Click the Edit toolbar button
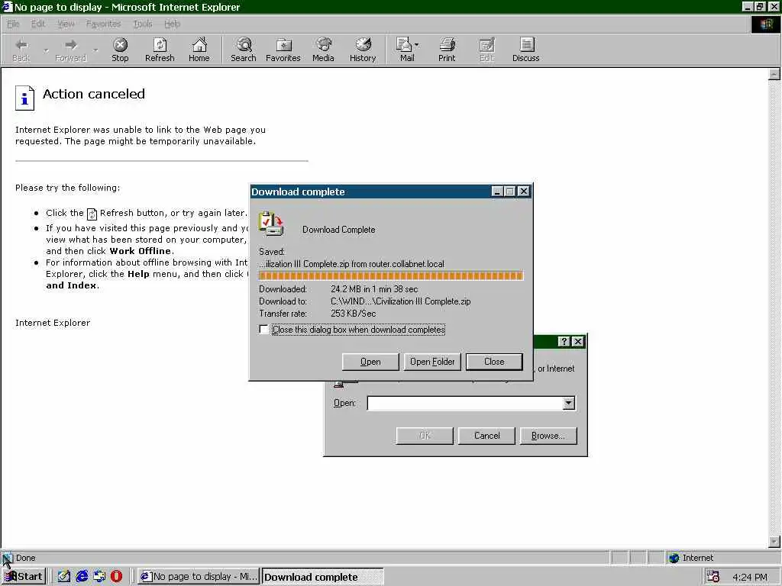 [x=486, y=50]
